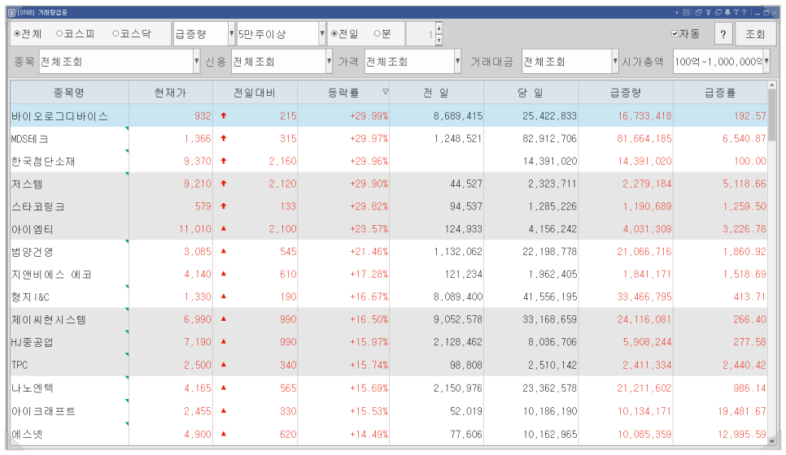Select the TPC stock name

point(20,365)
